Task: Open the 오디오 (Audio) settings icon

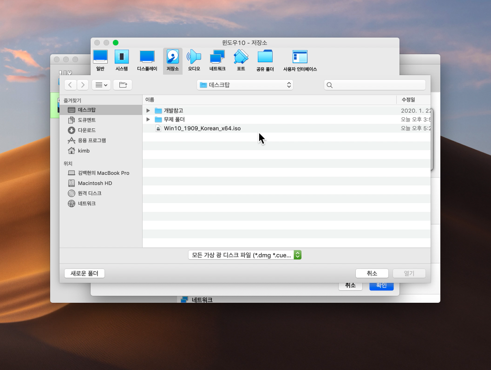Action: (194, 61)
